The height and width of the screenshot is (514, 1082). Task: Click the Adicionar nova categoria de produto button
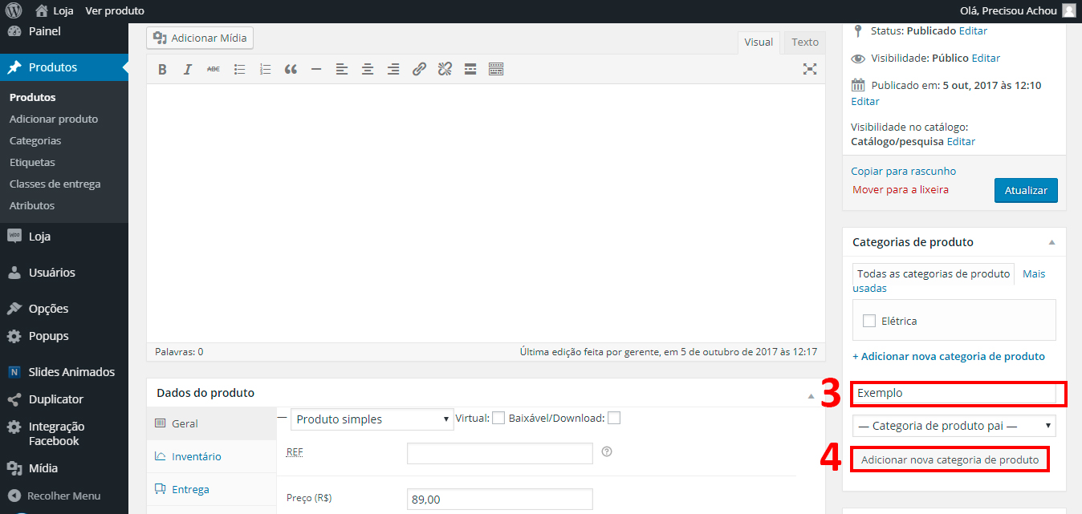[950, 459]
